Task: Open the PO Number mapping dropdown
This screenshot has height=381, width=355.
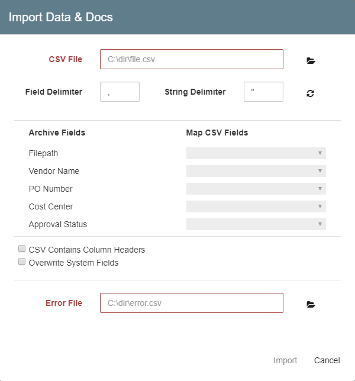Action: pyautogui.click(x=256, y=189)
